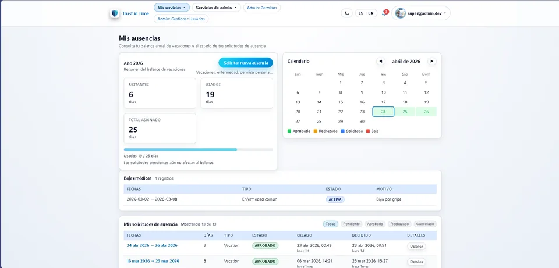The height and width of the screenshot is (268, 559).
Task: Open super@admin.dev account menu
Action: click(x=420, y=13)
